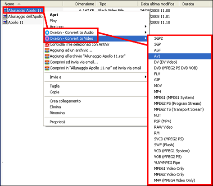Screen dimensions: 213x186
Task: Expand Oxelon Convert to Audio submenu arrow
Action: coord(145,33)
